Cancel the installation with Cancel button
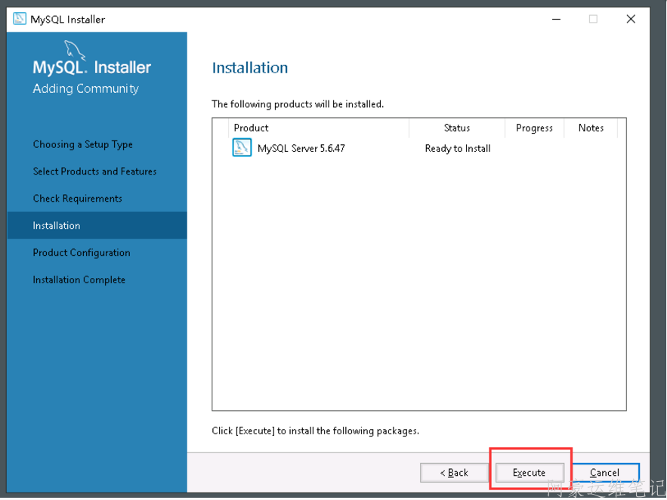This screenshot has width=667, height=500. coord(604,473)
